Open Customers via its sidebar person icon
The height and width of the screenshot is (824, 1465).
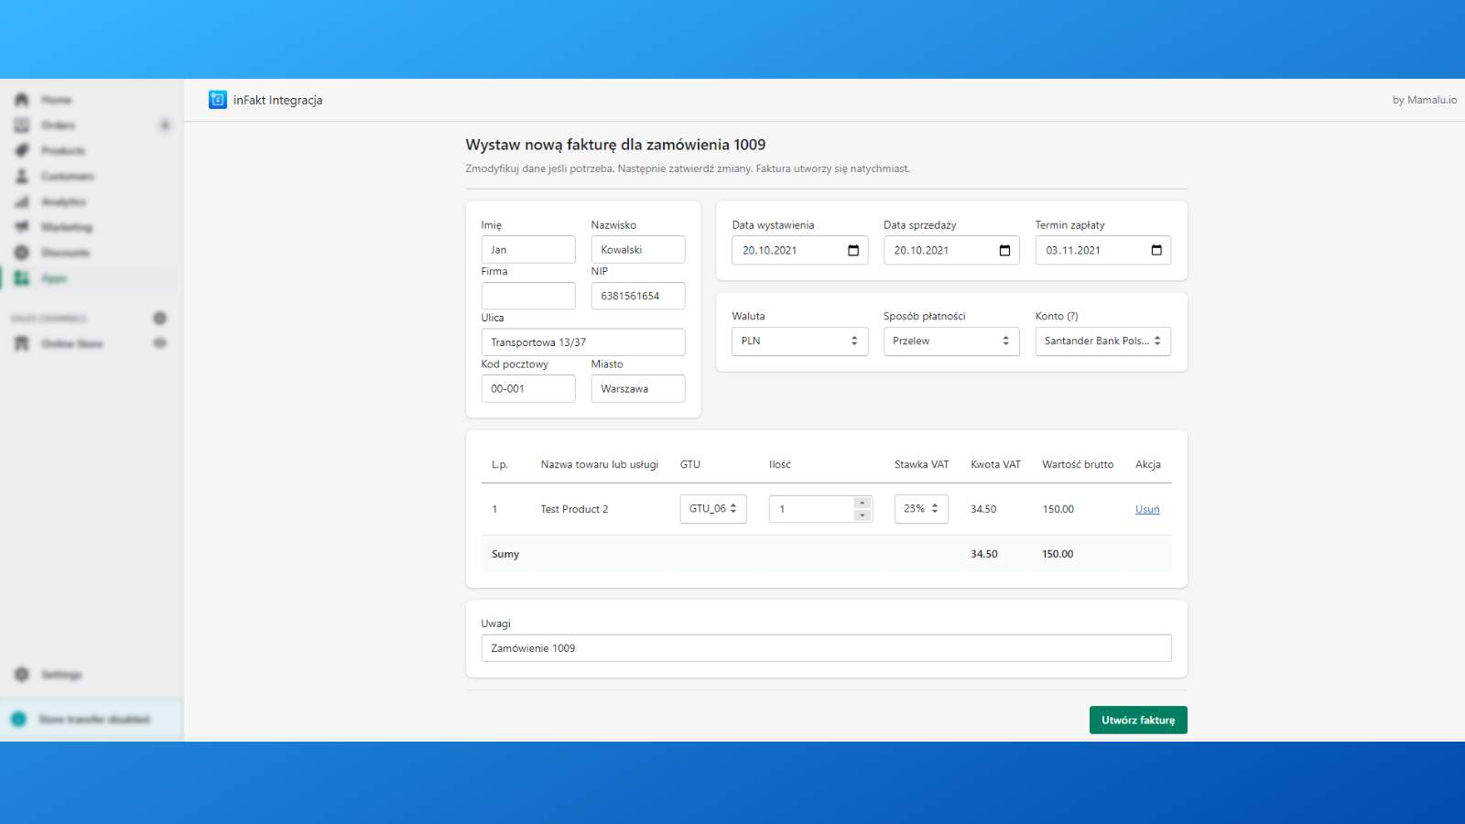click(22, 176)
